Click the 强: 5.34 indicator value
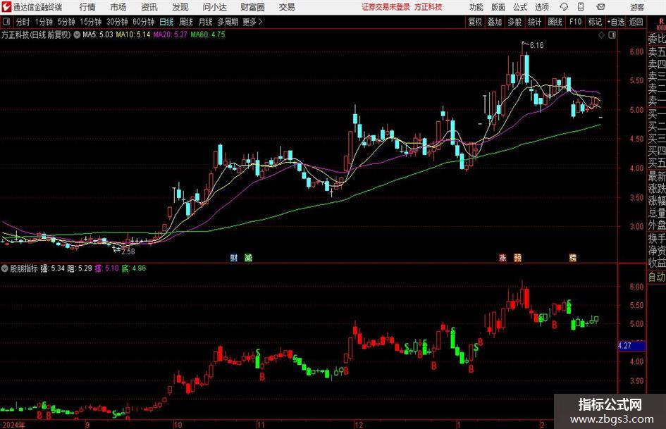Image resolution: width=666 pixels, height=429 pixels. [53, 268]
